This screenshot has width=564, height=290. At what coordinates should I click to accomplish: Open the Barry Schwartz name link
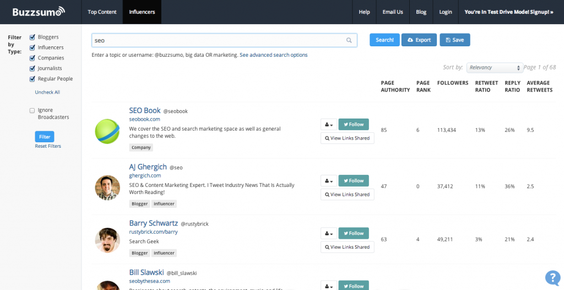tap(153, 223)
